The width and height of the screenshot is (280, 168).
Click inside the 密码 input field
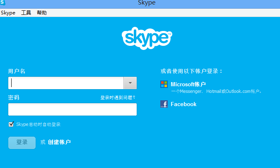72,109
